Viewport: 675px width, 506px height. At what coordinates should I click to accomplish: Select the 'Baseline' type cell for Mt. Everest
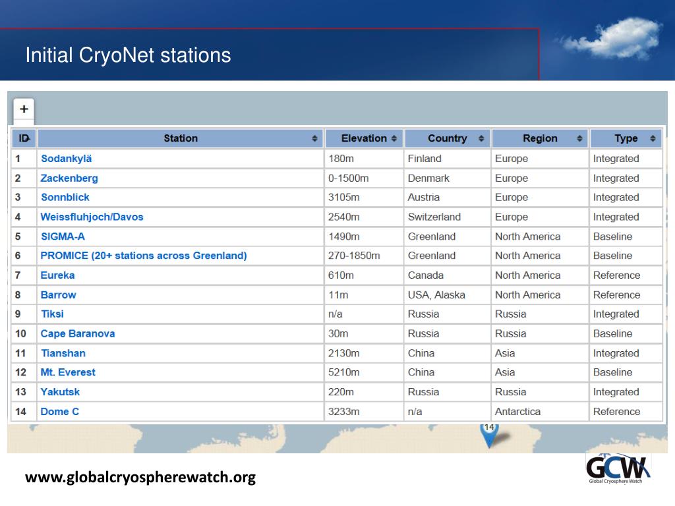coord(626,372)
